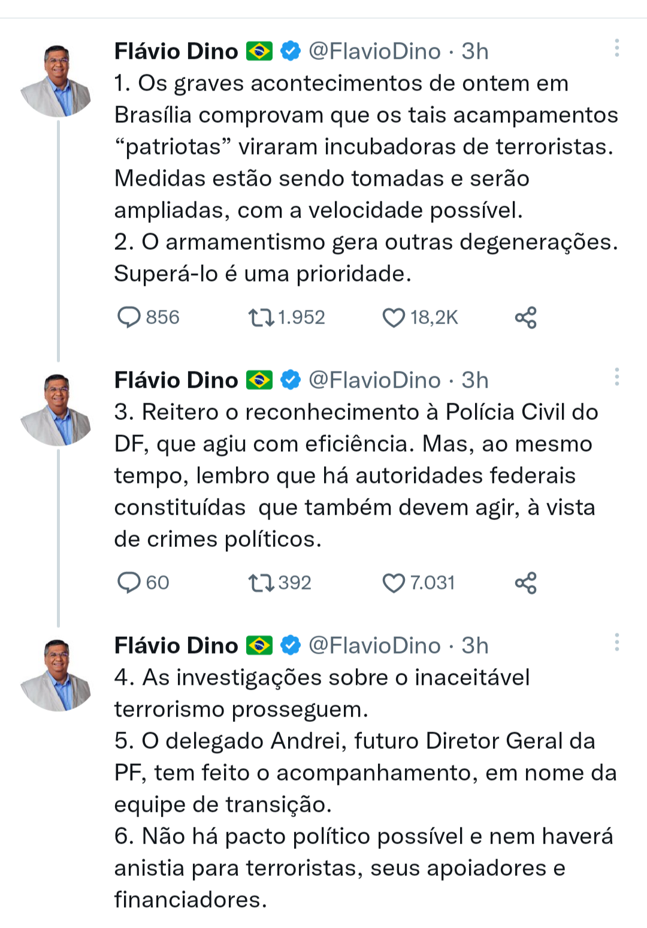Retweet the tweet with 392 retweets
647x928 pixels.
(x=261, y=582)
